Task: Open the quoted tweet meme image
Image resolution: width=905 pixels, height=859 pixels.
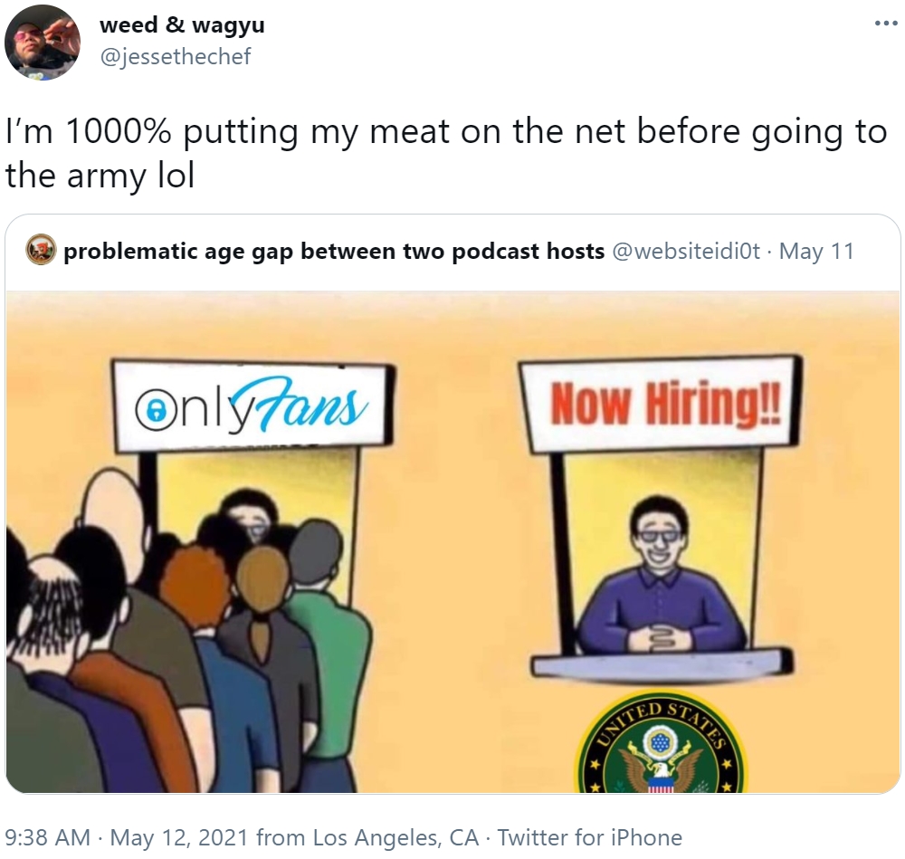Action: (x=452, y=541)
